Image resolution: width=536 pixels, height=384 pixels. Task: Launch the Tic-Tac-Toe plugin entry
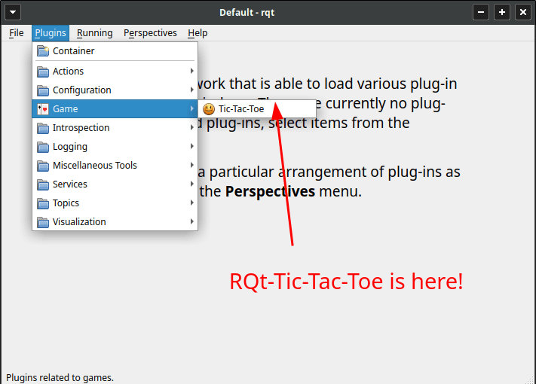click(257, 109)
